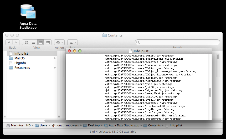This screenshot has width=226, height=139.
Task: Click the db2jcc_license_cisuz.jar line
Action: click(151, 71)
